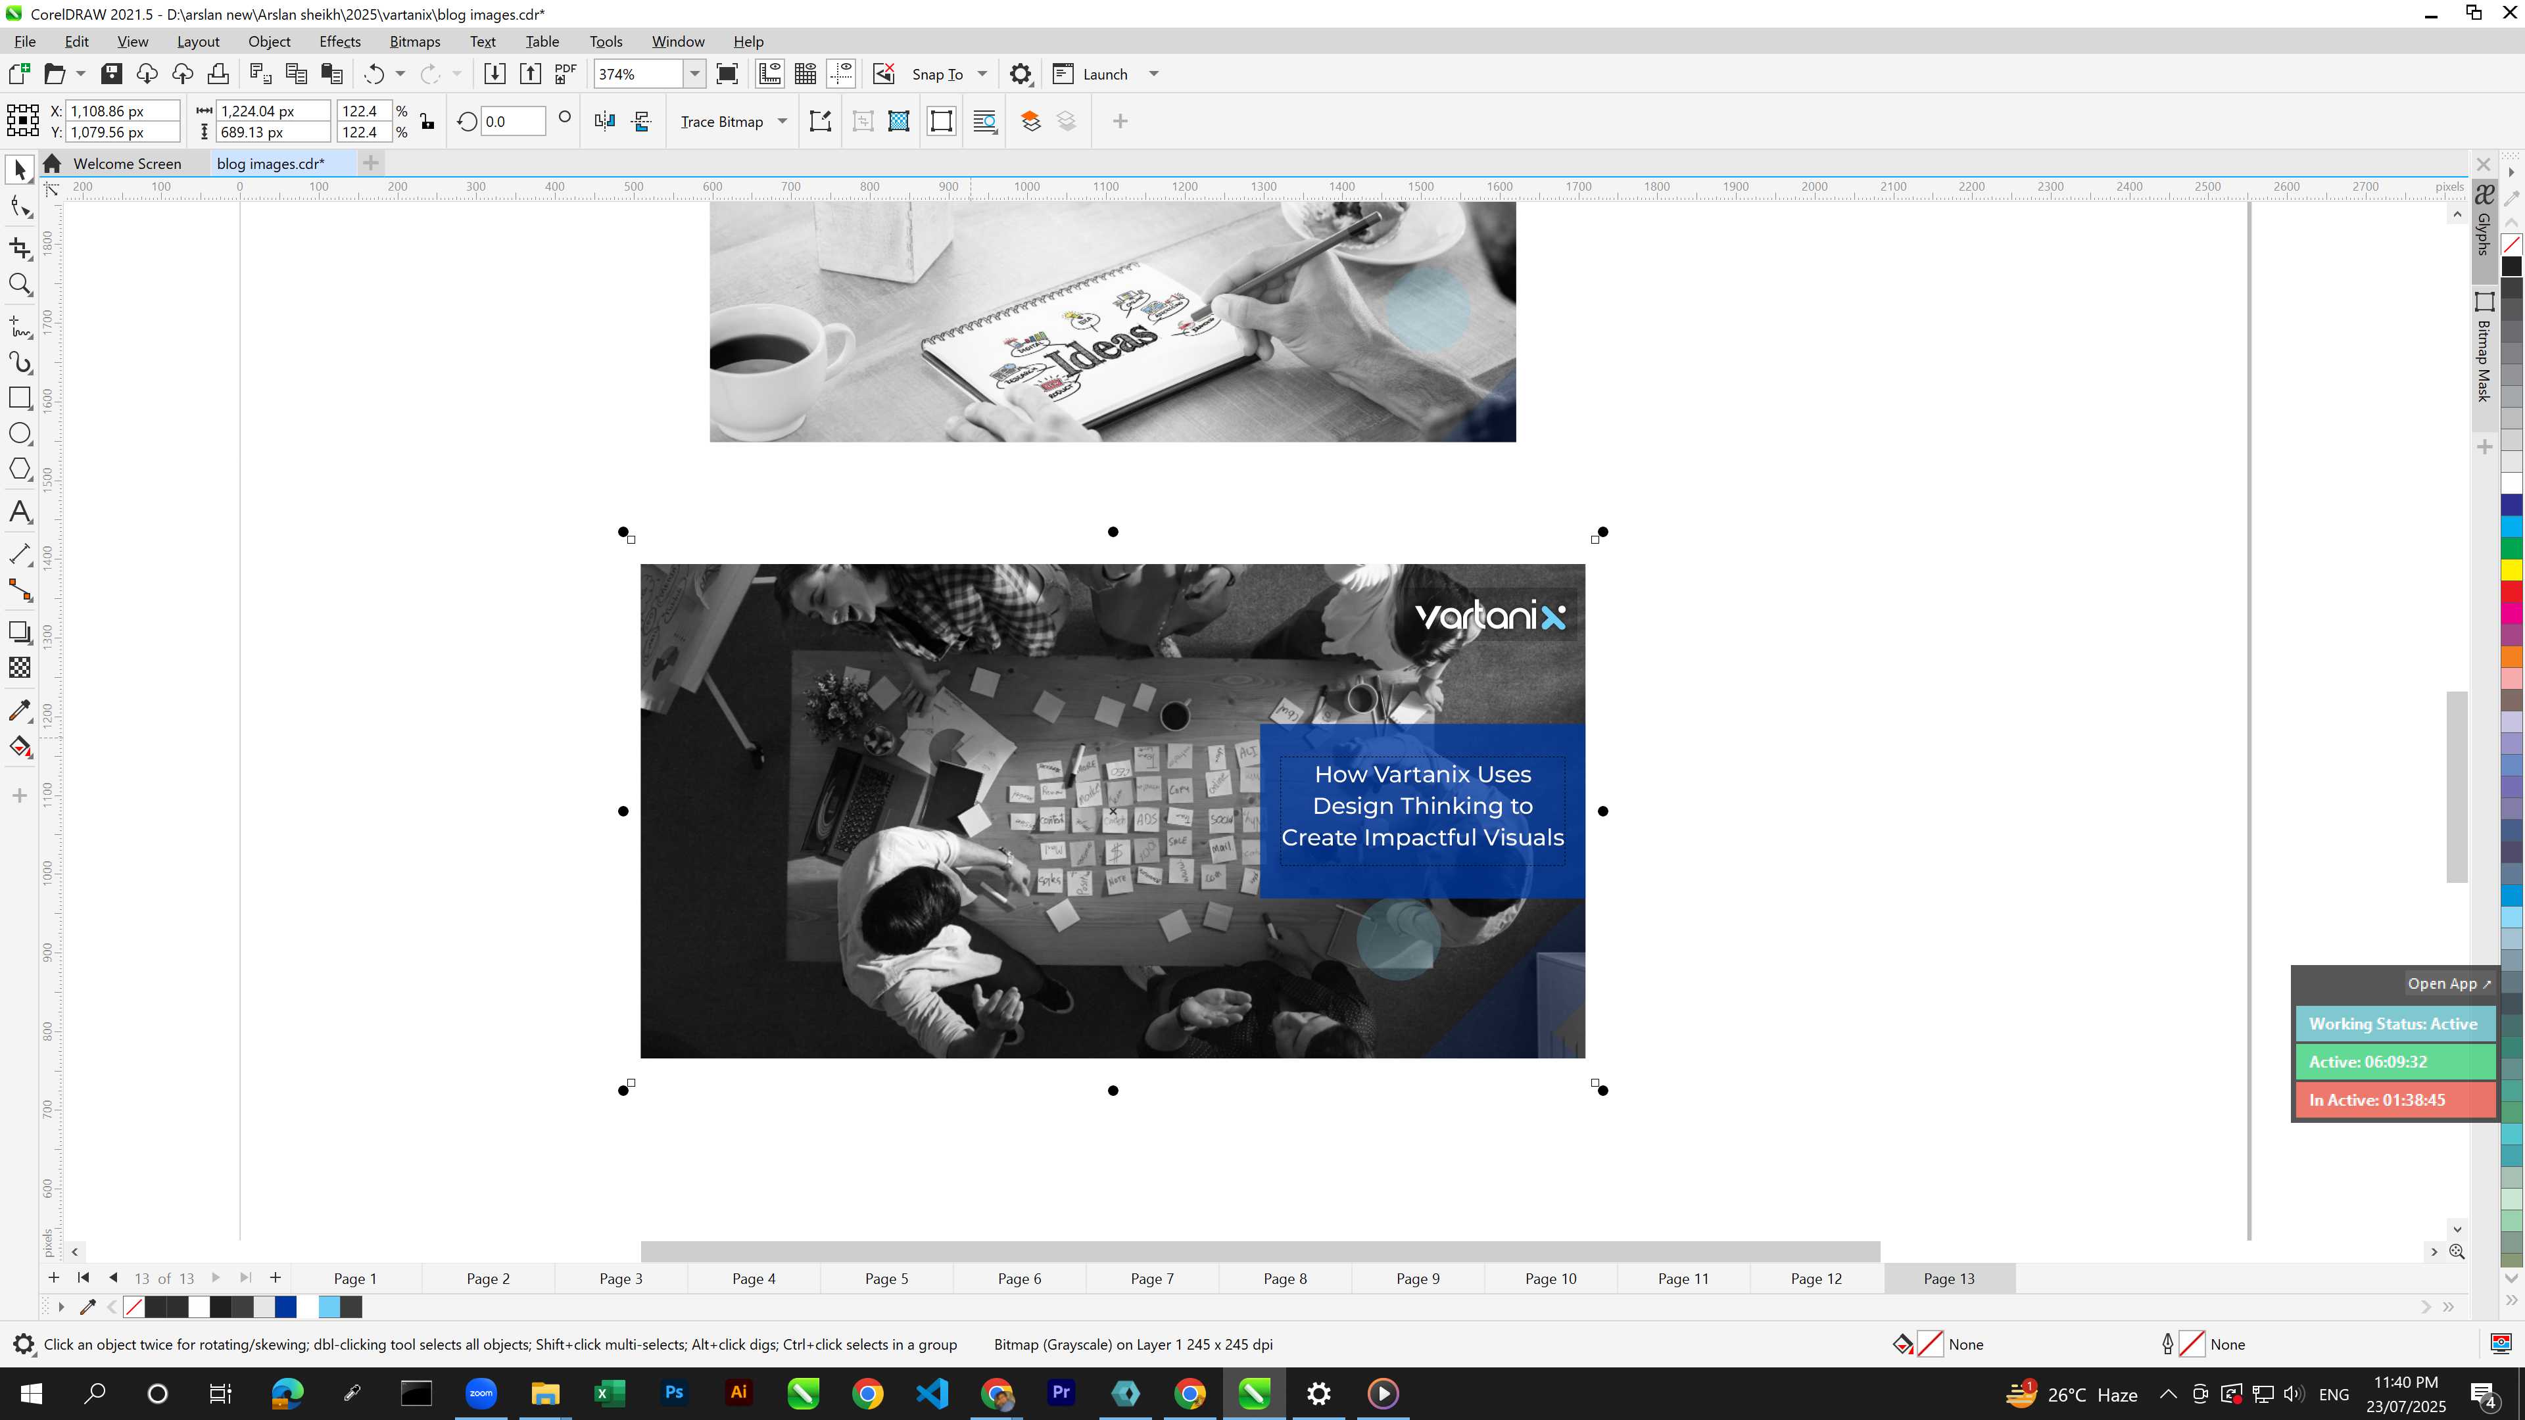Click the Save icon in the toolbar
The height and width of the screenshot is (1420, 2525).
[x=110, y=74]
